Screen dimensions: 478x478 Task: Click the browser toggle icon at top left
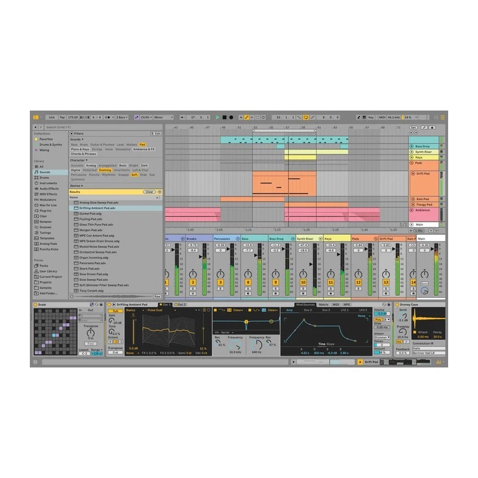pos(36,117)
